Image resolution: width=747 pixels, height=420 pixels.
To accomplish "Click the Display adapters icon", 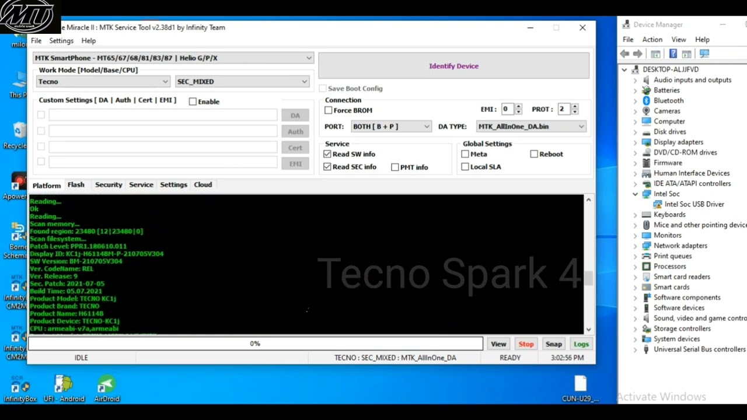I will 646,142.
